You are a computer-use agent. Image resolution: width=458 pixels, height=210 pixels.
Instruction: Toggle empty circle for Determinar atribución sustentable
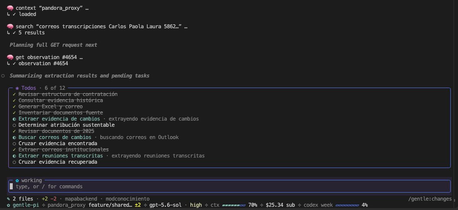[x=14, y=125]
